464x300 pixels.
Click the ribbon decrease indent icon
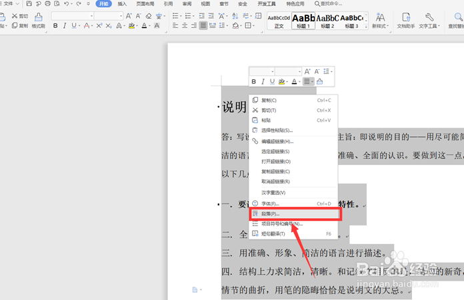tap(202, 16)
